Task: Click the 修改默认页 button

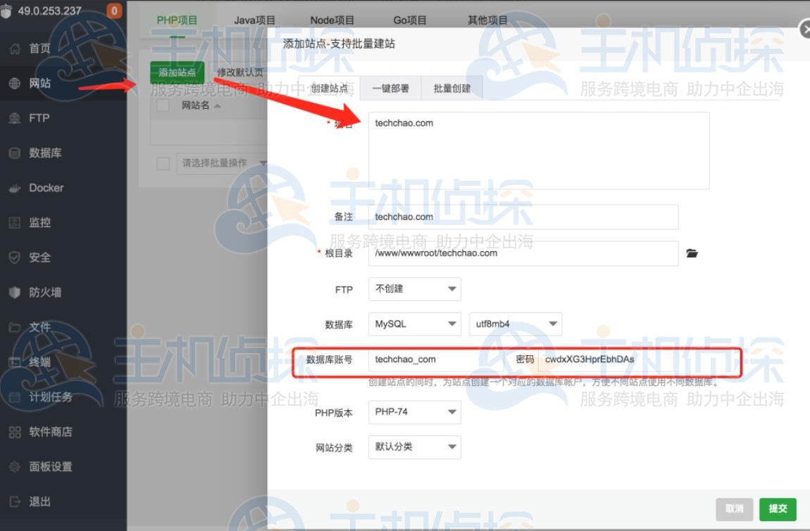Action: 240,72
